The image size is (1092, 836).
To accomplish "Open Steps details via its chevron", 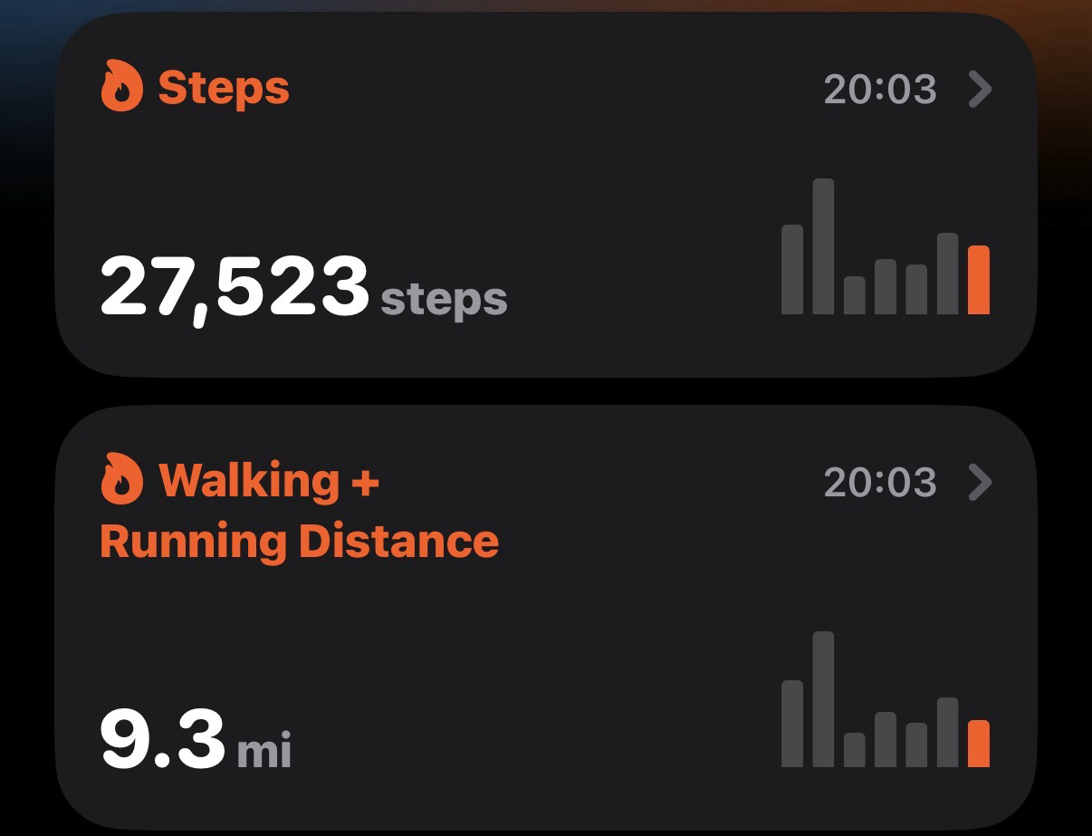I will coord(980,90).
